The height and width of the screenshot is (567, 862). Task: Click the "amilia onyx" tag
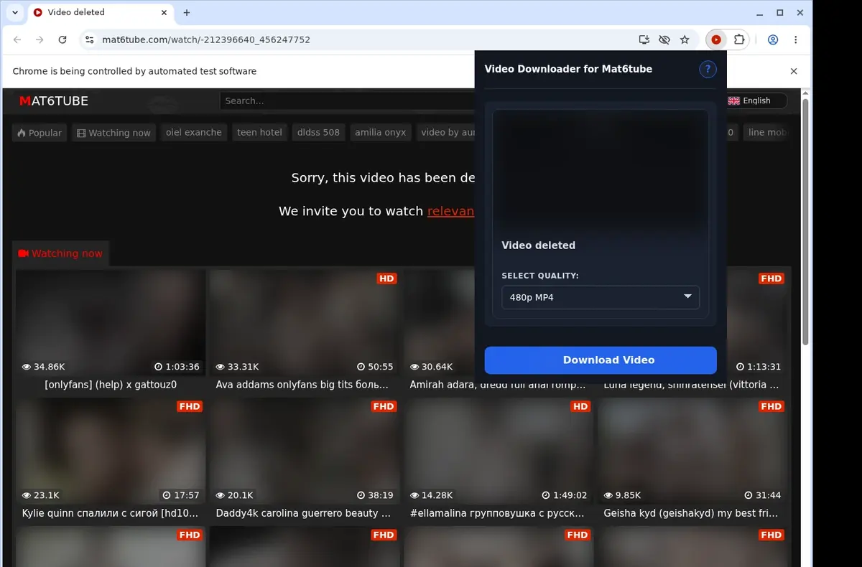point(380,132)
